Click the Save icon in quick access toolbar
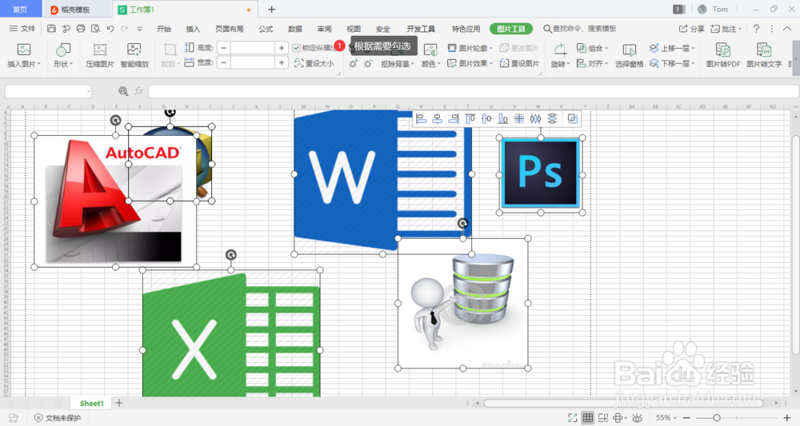The height and width of the screenshot is (426, 800). pos(51,29)
